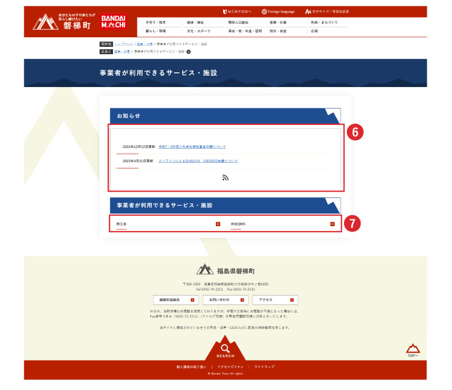
Task: Open the サイトマップ footer link
Action: click(264, 367)
